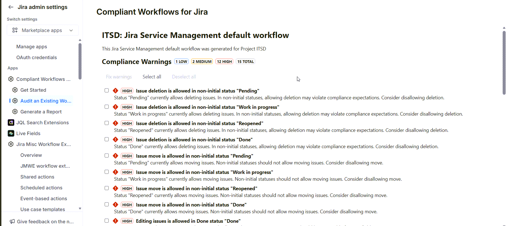The width and height of the screenshot is (510, 226).
Task: Click the warning icon for Editing issues in Done status
Action: [115, 221]
